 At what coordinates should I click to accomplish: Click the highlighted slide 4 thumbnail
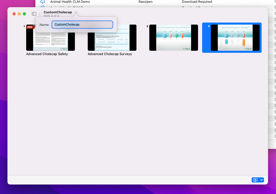point(235,38)
